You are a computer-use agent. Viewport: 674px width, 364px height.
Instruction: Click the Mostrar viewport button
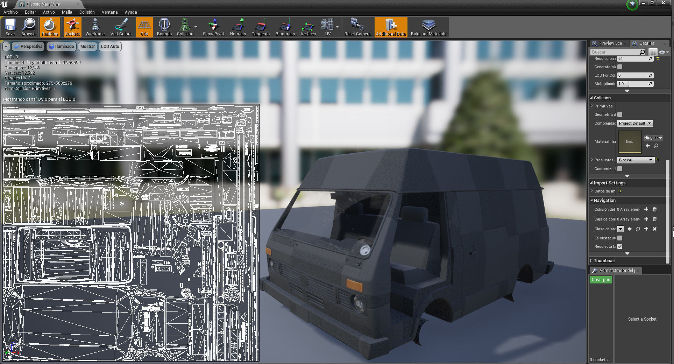click(87, 46)
